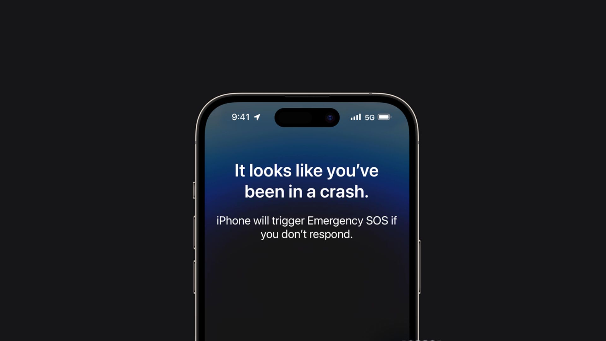Click the location arrow icon in status bar
The height and width of the screenshot is (341, 606).
point(259,117)
